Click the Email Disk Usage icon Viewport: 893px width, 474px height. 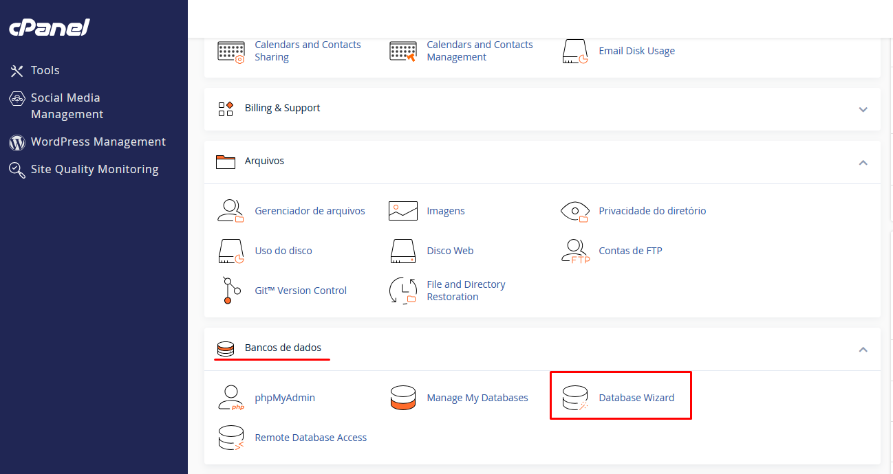575,52
